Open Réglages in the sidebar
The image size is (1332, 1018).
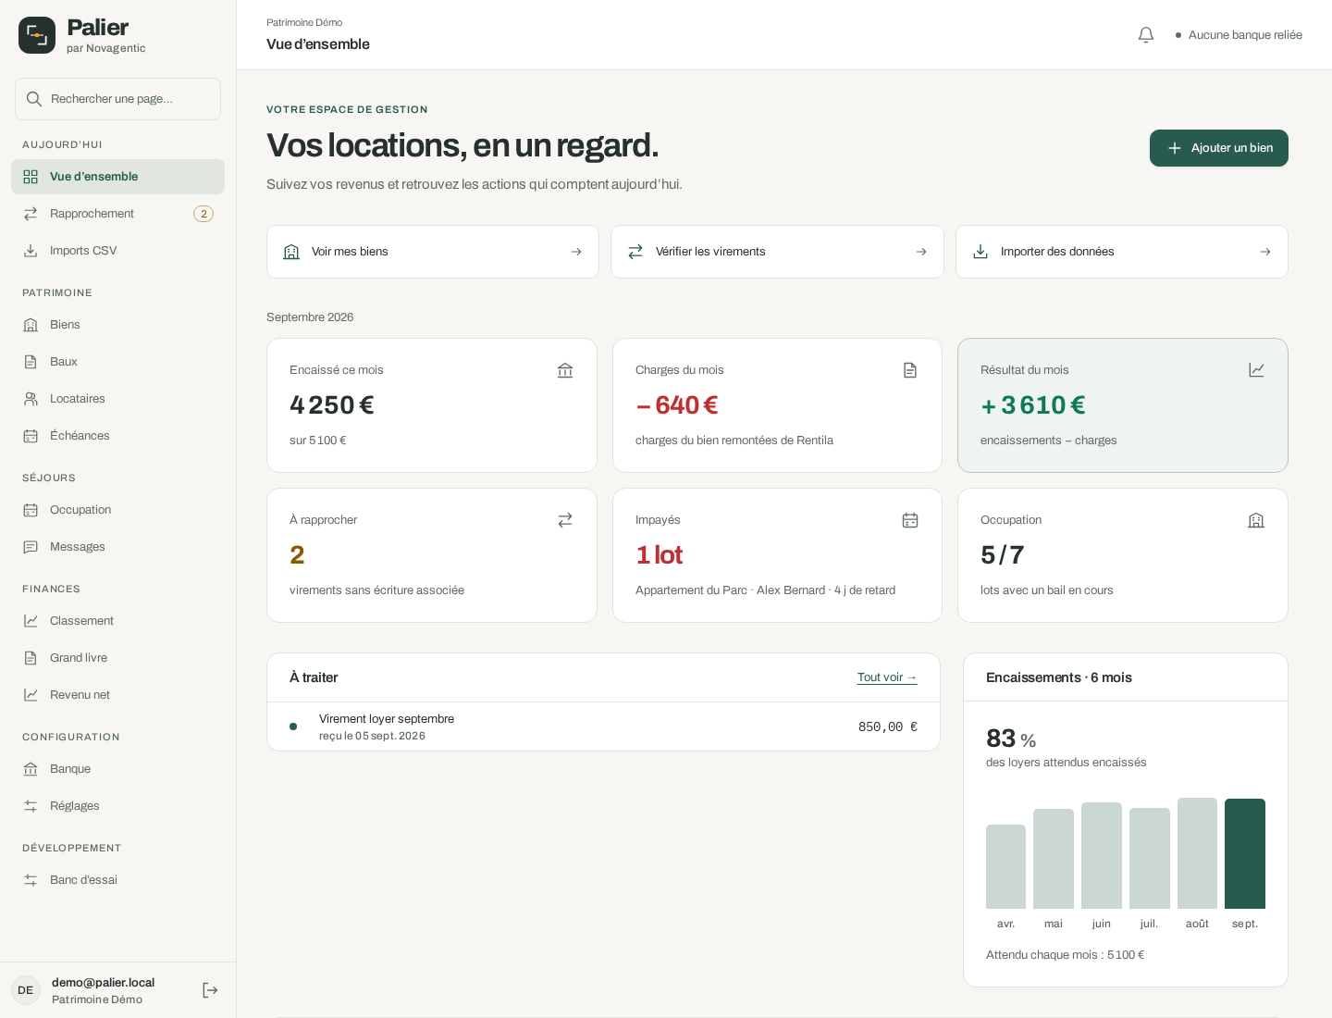pos(117,806)
